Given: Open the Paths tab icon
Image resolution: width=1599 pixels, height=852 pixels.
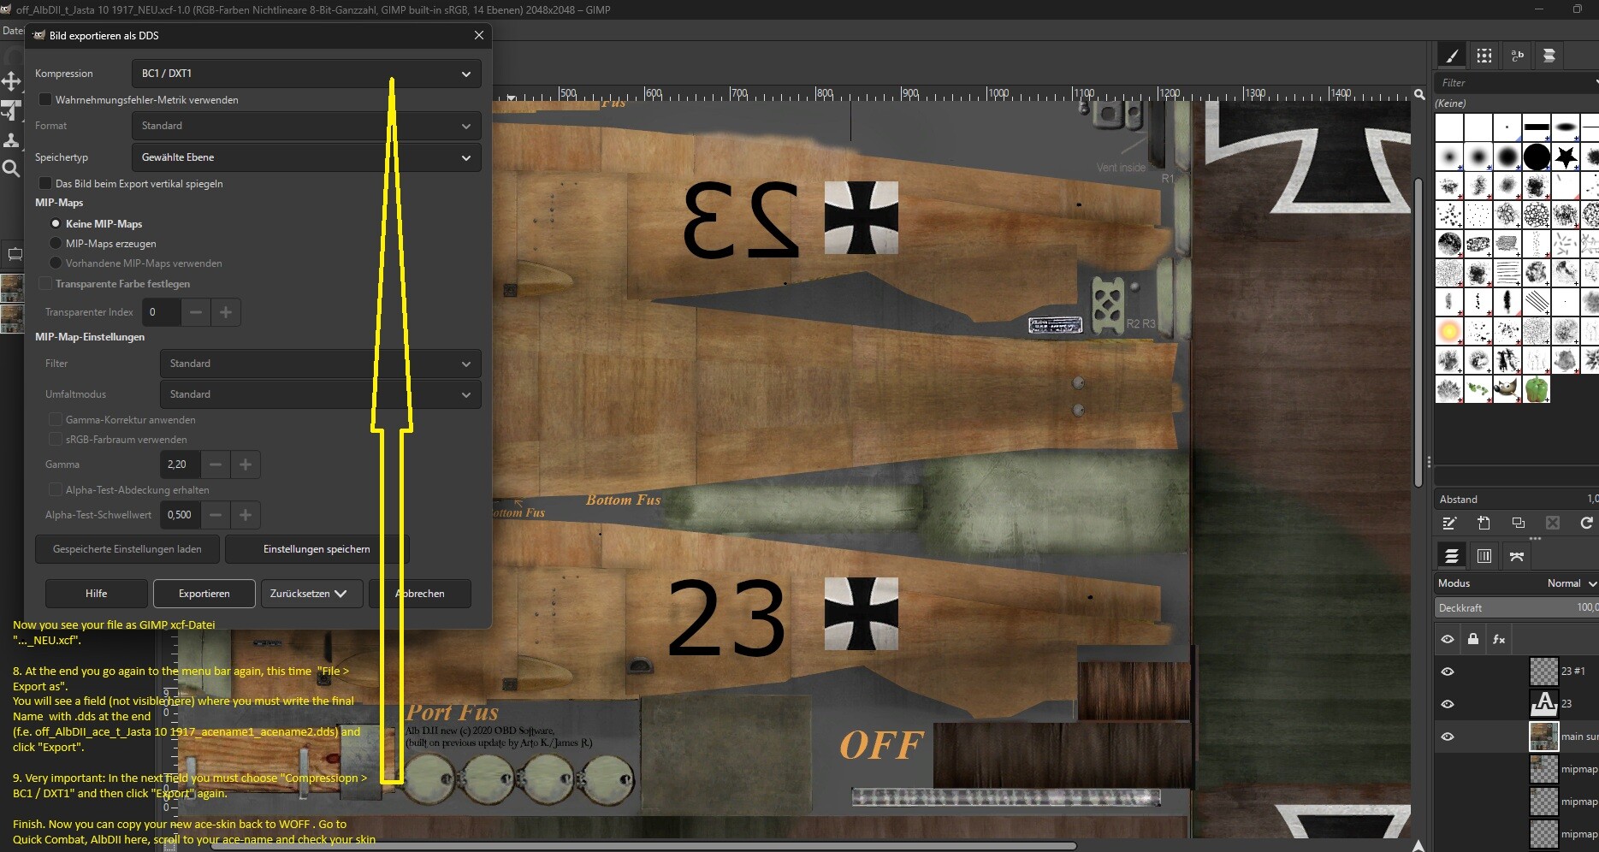Looking at the screenshot, I should (1517, 556).
